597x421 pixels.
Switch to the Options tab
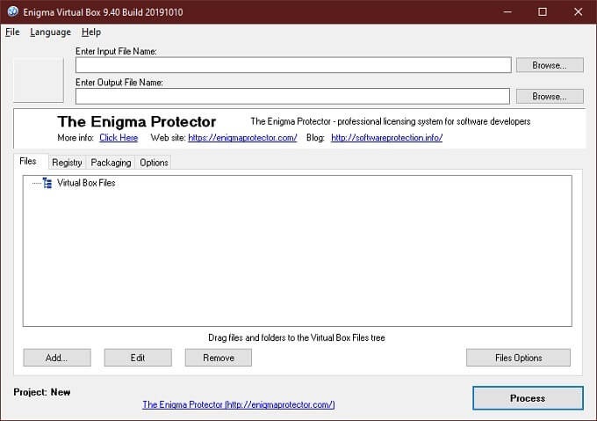pyautogui.click(x=154, y=163)
